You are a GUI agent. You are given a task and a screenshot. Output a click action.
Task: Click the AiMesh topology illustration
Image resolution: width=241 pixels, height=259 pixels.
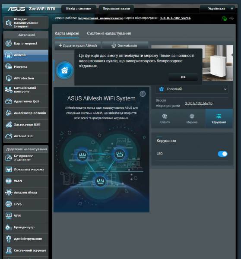click(101, 167)
